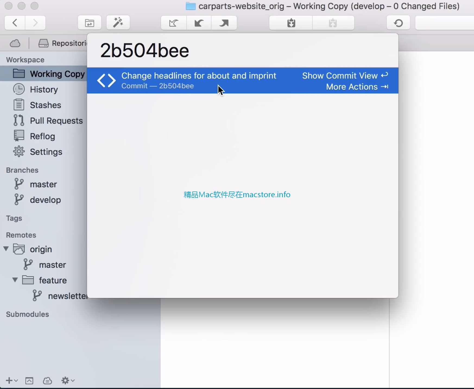Click the Remotes section header

[21, 235]
